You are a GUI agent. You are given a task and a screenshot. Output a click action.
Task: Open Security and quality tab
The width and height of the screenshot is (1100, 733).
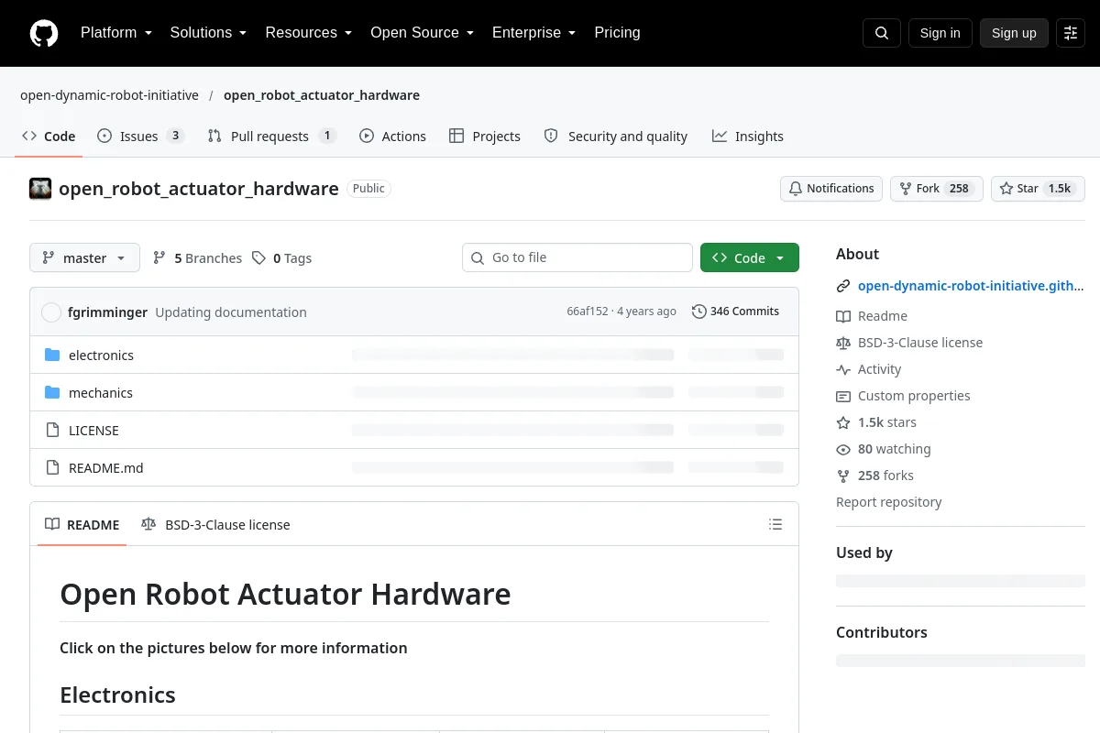tap(616, 137)
